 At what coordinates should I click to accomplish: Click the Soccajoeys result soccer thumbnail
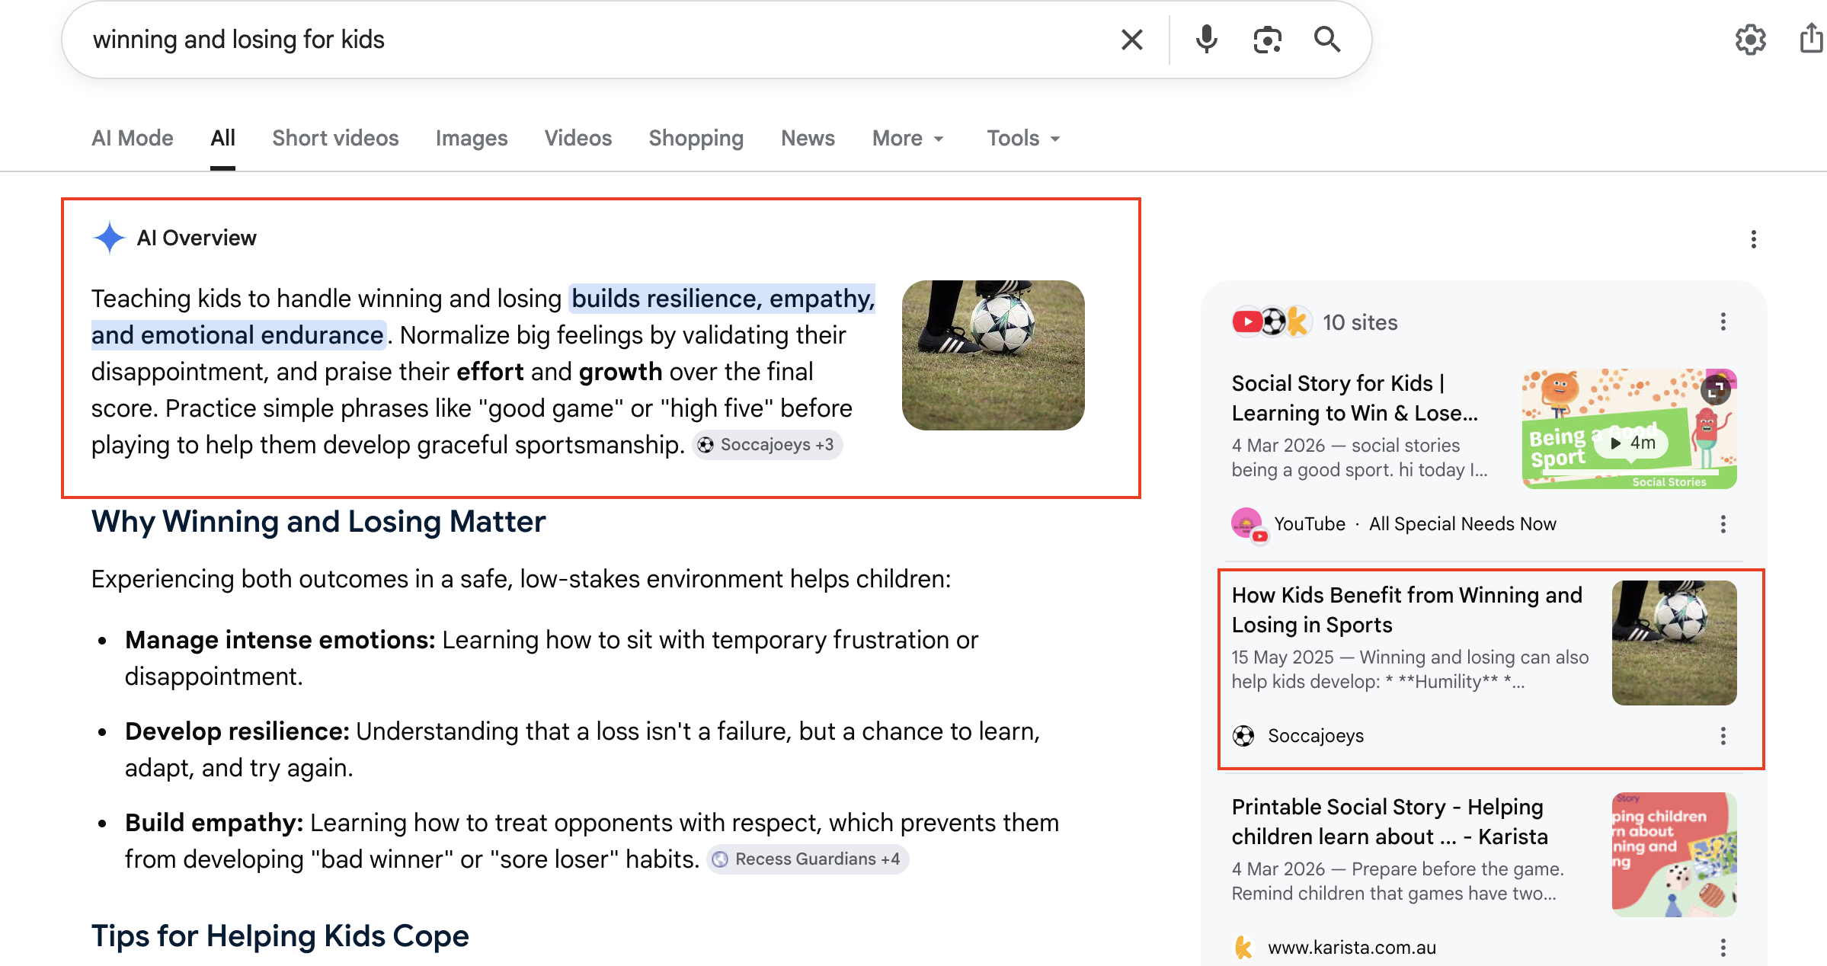click(x=1674, y=643)
